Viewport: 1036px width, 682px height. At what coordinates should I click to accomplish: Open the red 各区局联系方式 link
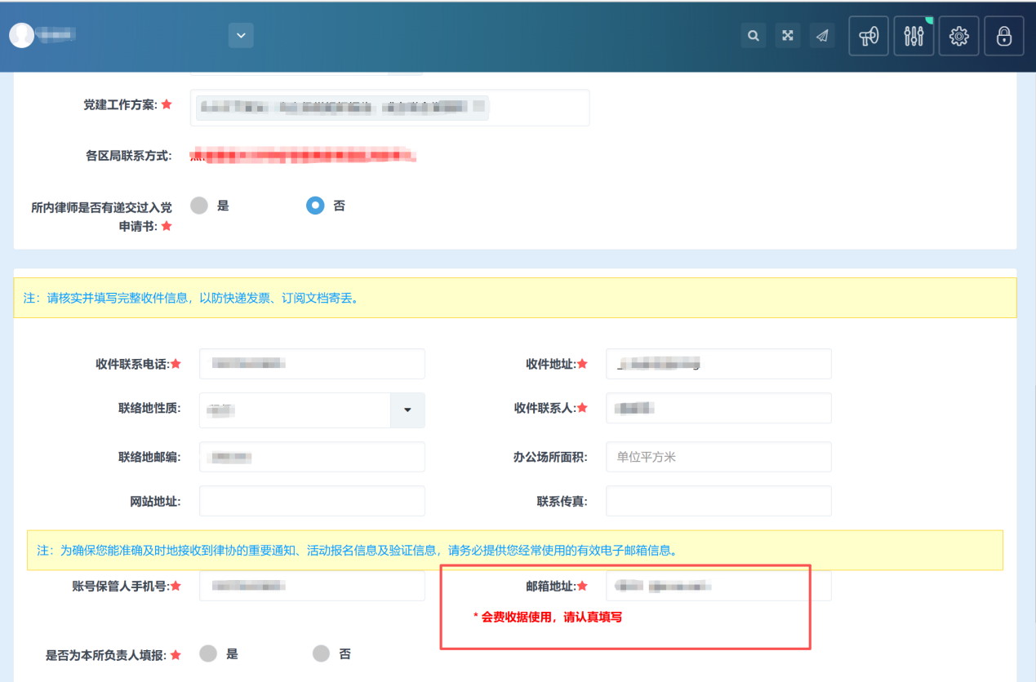[303, 155]
